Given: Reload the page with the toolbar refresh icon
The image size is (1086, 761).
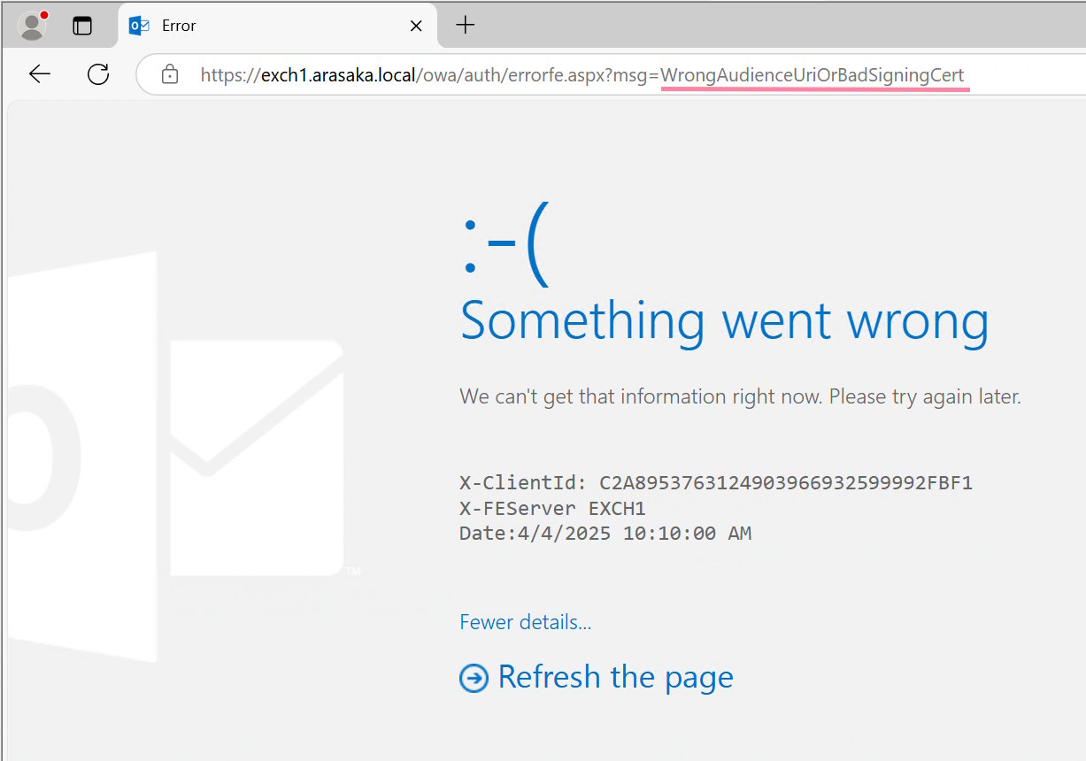Looking at the screenshot, I should [98, 74].
